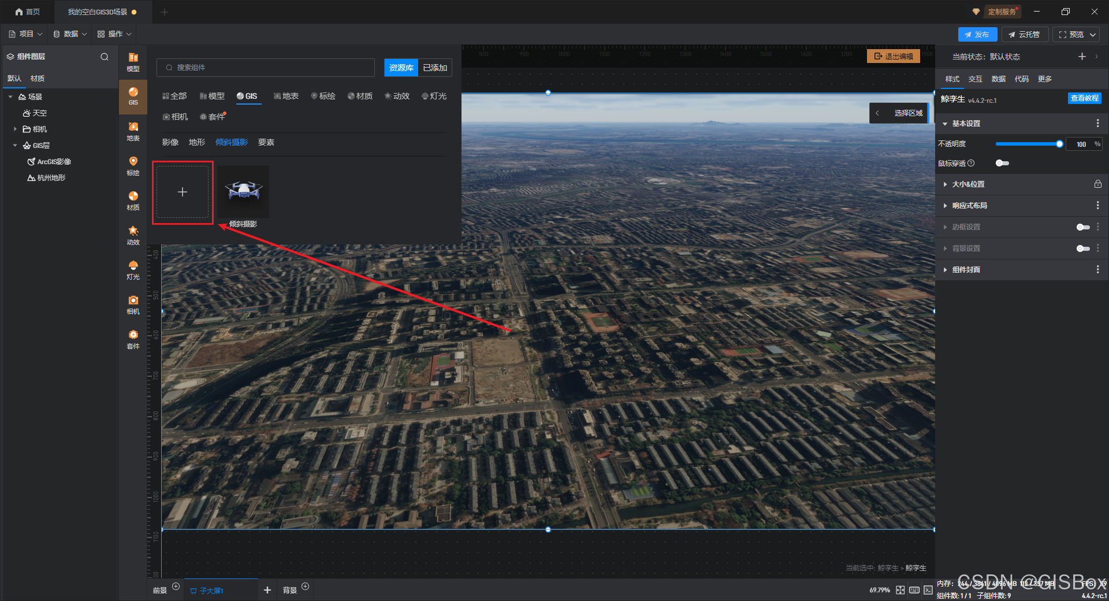1109x601 pixels.
Task: Switch to the 材质 layer tab
Action: [38, 78]
